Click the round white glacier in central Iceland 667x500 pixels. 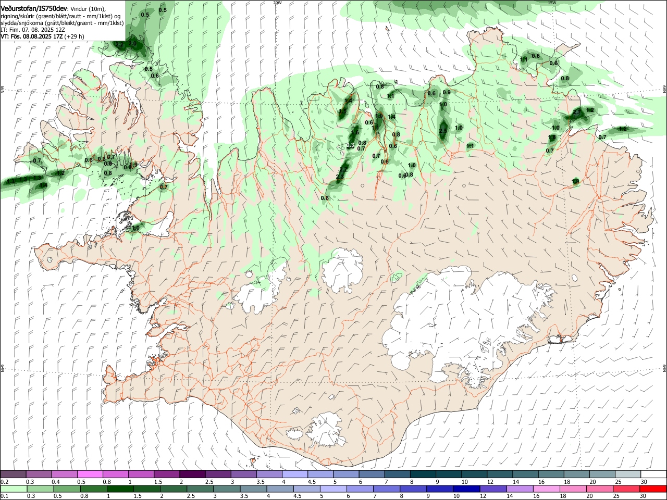[342, 271]
